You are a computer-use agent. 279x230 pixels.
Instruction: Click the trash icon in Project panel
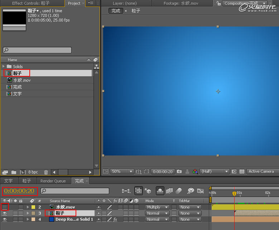click(46, 172)
